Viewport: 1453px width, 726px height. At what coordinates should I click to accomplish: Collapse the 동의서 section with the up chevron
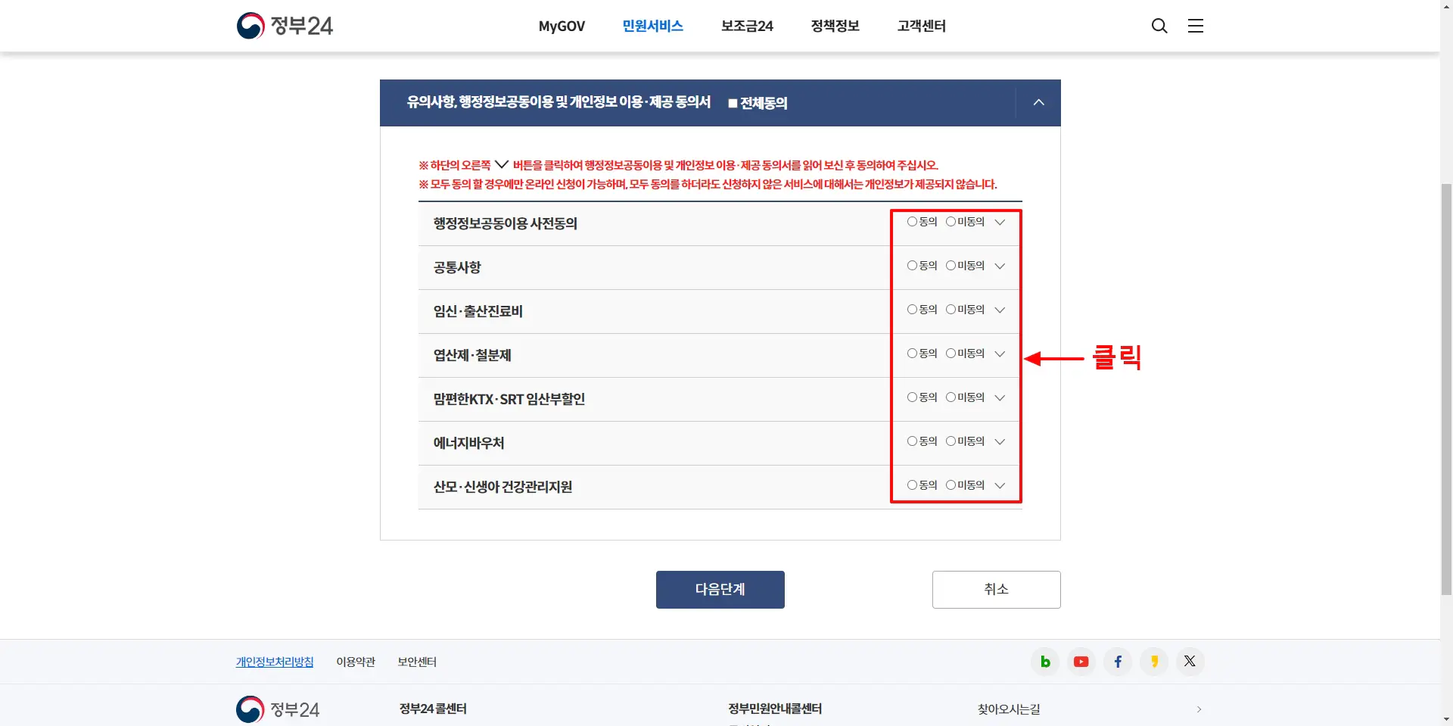[x=1038, y=102]
